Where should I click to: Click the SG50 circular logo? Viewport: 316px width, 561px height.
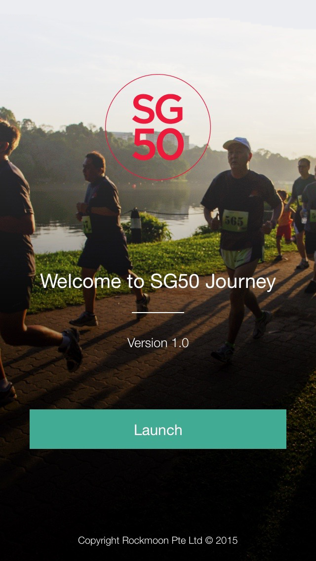pyautogui.click(x=158, y=127)
